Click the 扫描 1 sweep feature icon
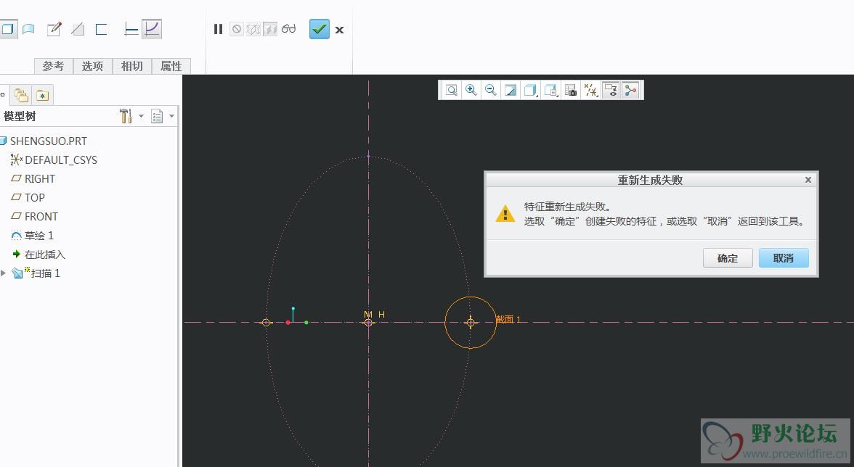 (19, 273)
